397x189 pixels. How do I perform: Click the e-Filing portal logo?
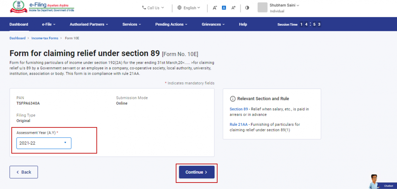(x=42, y=7)
